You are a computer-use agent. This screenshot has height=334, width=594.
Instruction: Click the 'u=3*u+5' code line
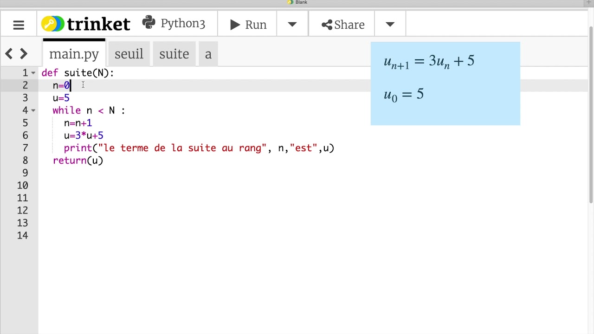(x=84, y=135)
